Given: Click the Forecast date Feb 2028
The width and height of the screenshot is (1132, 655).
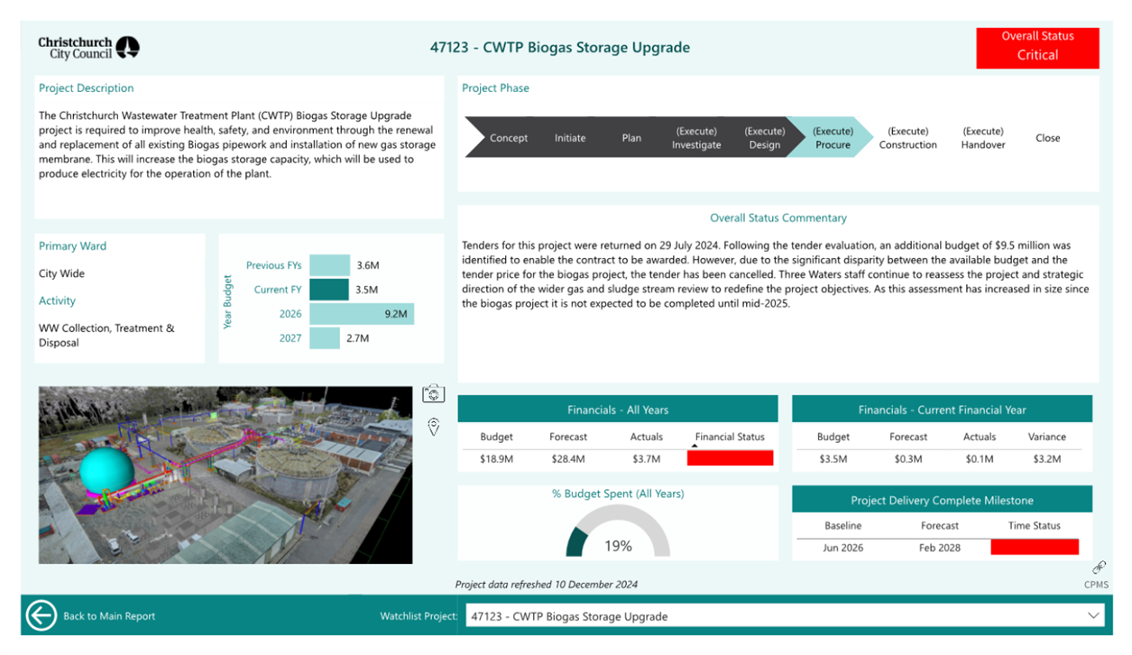Looking at the screenshot, I should (940, 548).
